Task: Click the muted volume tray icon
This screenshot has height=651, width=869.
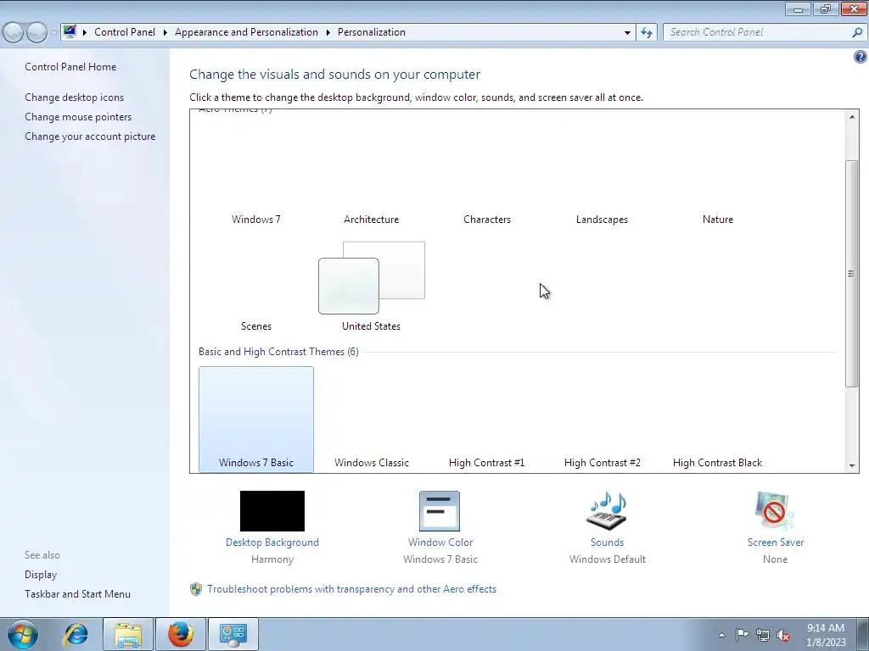Action: [x=783, y=635]
